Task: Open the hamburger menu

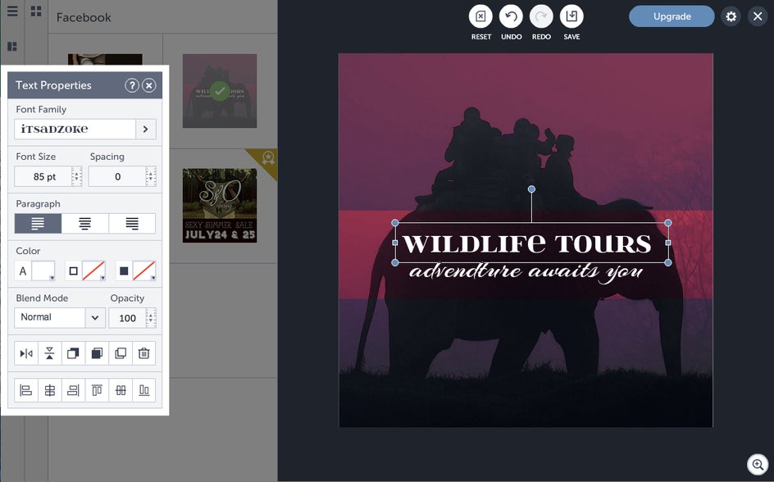Action: click(x=12, y=11)
